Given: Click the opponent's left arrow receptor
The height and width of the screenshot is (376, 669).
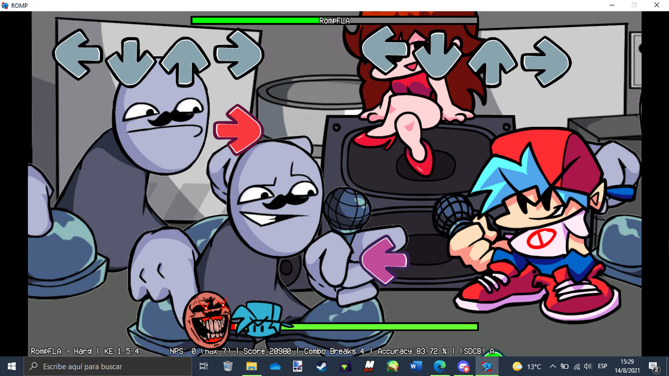Looking at the screenshot, I should pyautogui.click(x=77, y=54).
